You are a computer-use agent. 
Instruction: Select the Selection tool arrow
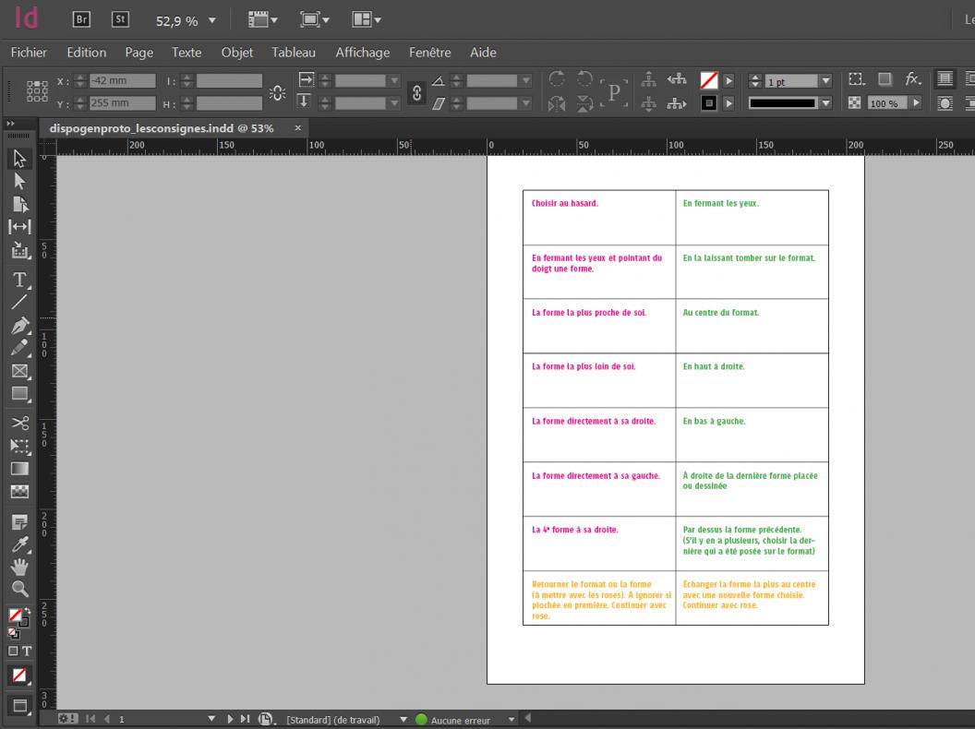point(19,159)
